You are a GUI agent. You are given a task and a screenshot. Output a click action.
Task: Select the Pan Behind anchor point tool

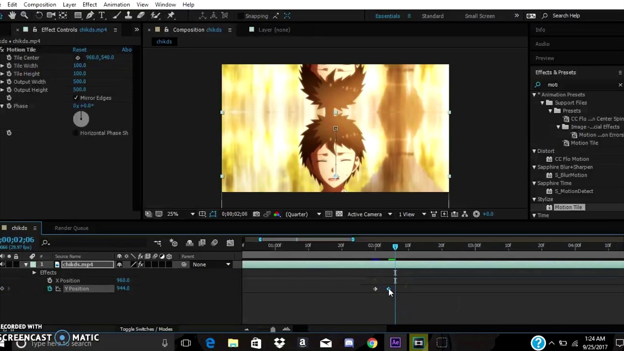(63, 16)
